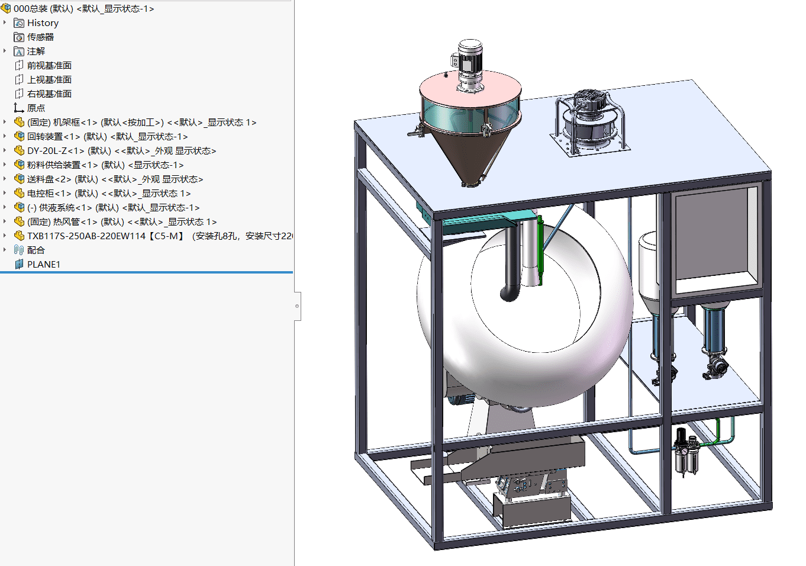Click the 回转装置 assembly icon

[19, 137]
